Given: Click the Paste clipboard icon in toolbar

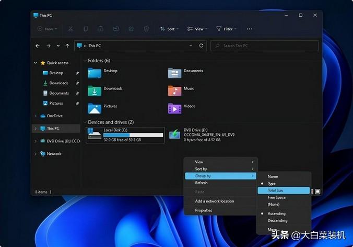Looking at the screenshot, I should [101, 29].
